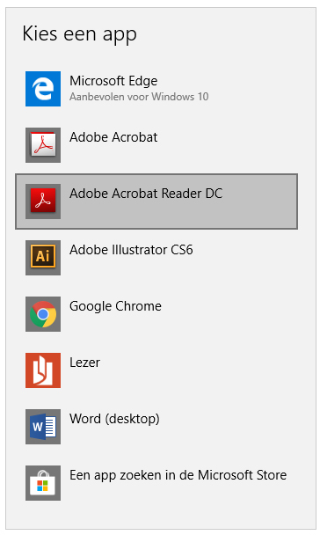Click the Google Chrome icon
This screenshot has width=320, height=535.
(43, 314)
